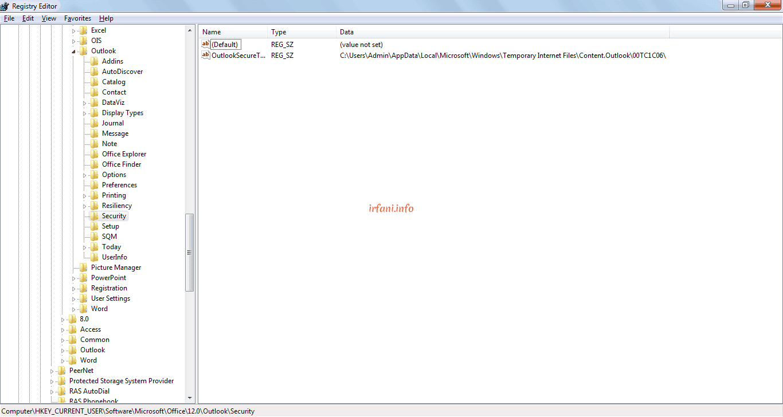The height and width of the screenshot is (417, 783).
Task: Click the Content.Outlook path data cell
Action: (x=503, y=56)
